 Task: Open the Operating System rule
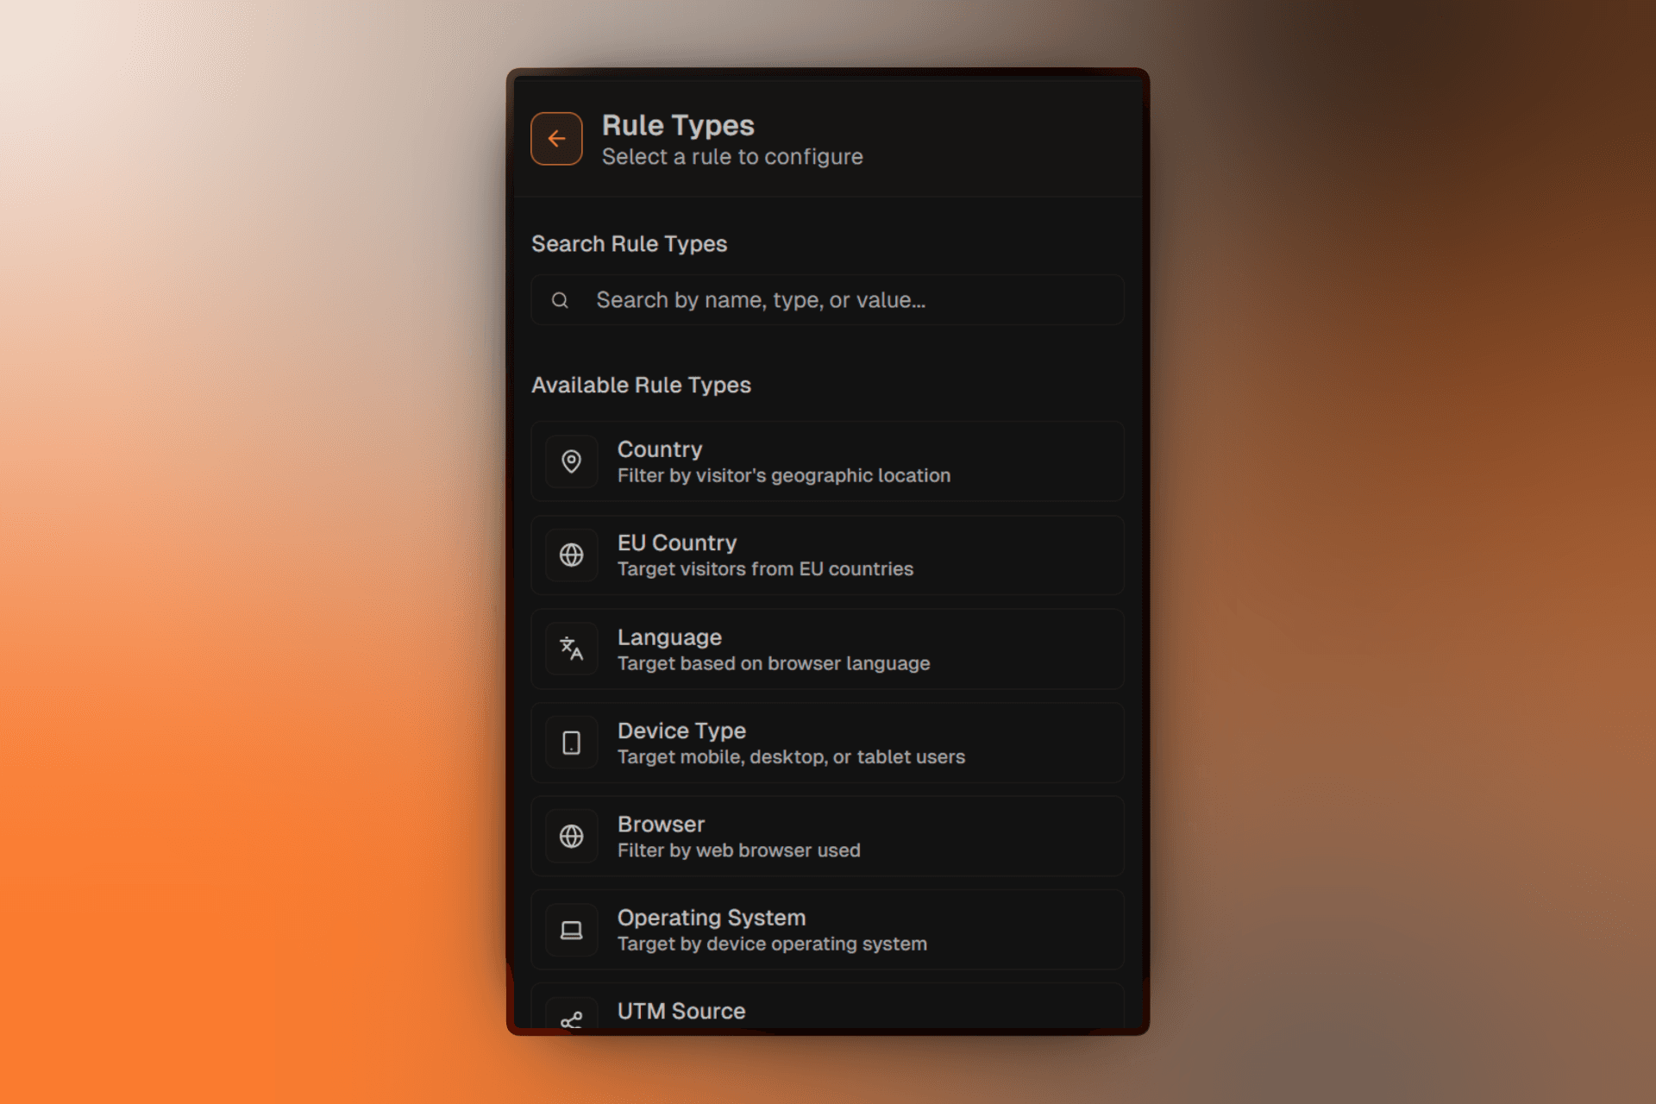(x=827, y=930)
